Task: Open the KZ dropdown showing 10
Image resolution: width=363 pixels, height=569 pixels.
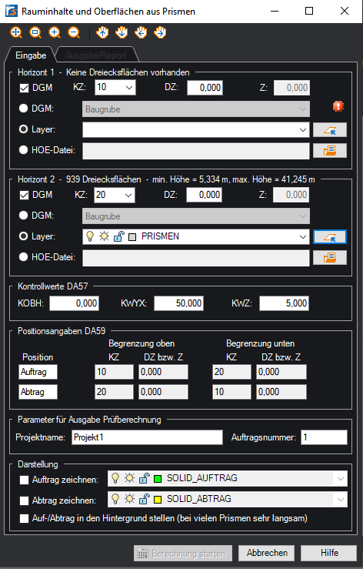Action: (115, 88)
